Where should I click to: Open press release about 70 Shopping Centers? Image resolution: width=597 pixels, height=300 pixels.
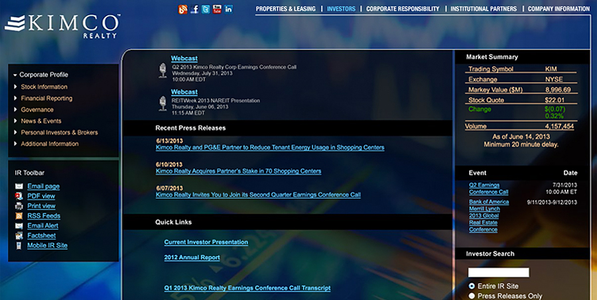click(238, 171)
